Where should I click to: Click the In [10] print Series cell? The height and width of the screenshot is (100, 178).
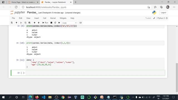[95, 43]
